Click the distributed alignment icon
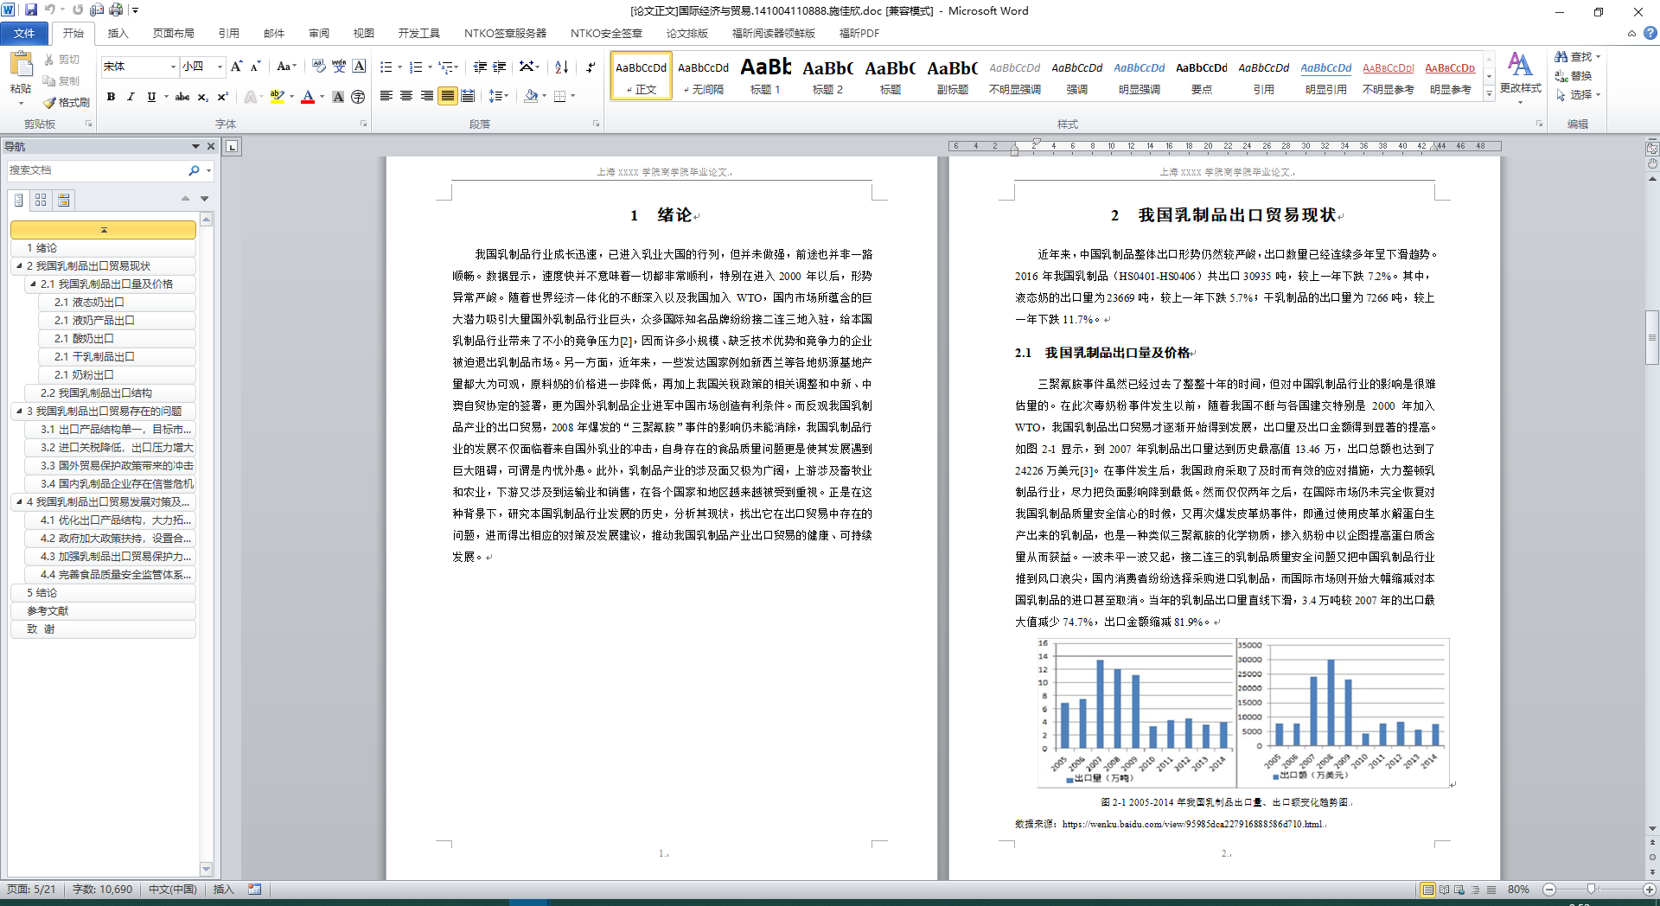Image resolution: width=1660 pixels, height=906 pixels. (468, 96)
